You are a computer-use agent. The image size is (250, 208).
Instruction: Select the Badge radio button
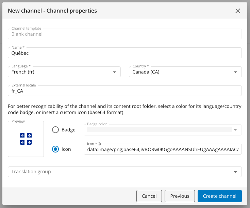(55, 130)
